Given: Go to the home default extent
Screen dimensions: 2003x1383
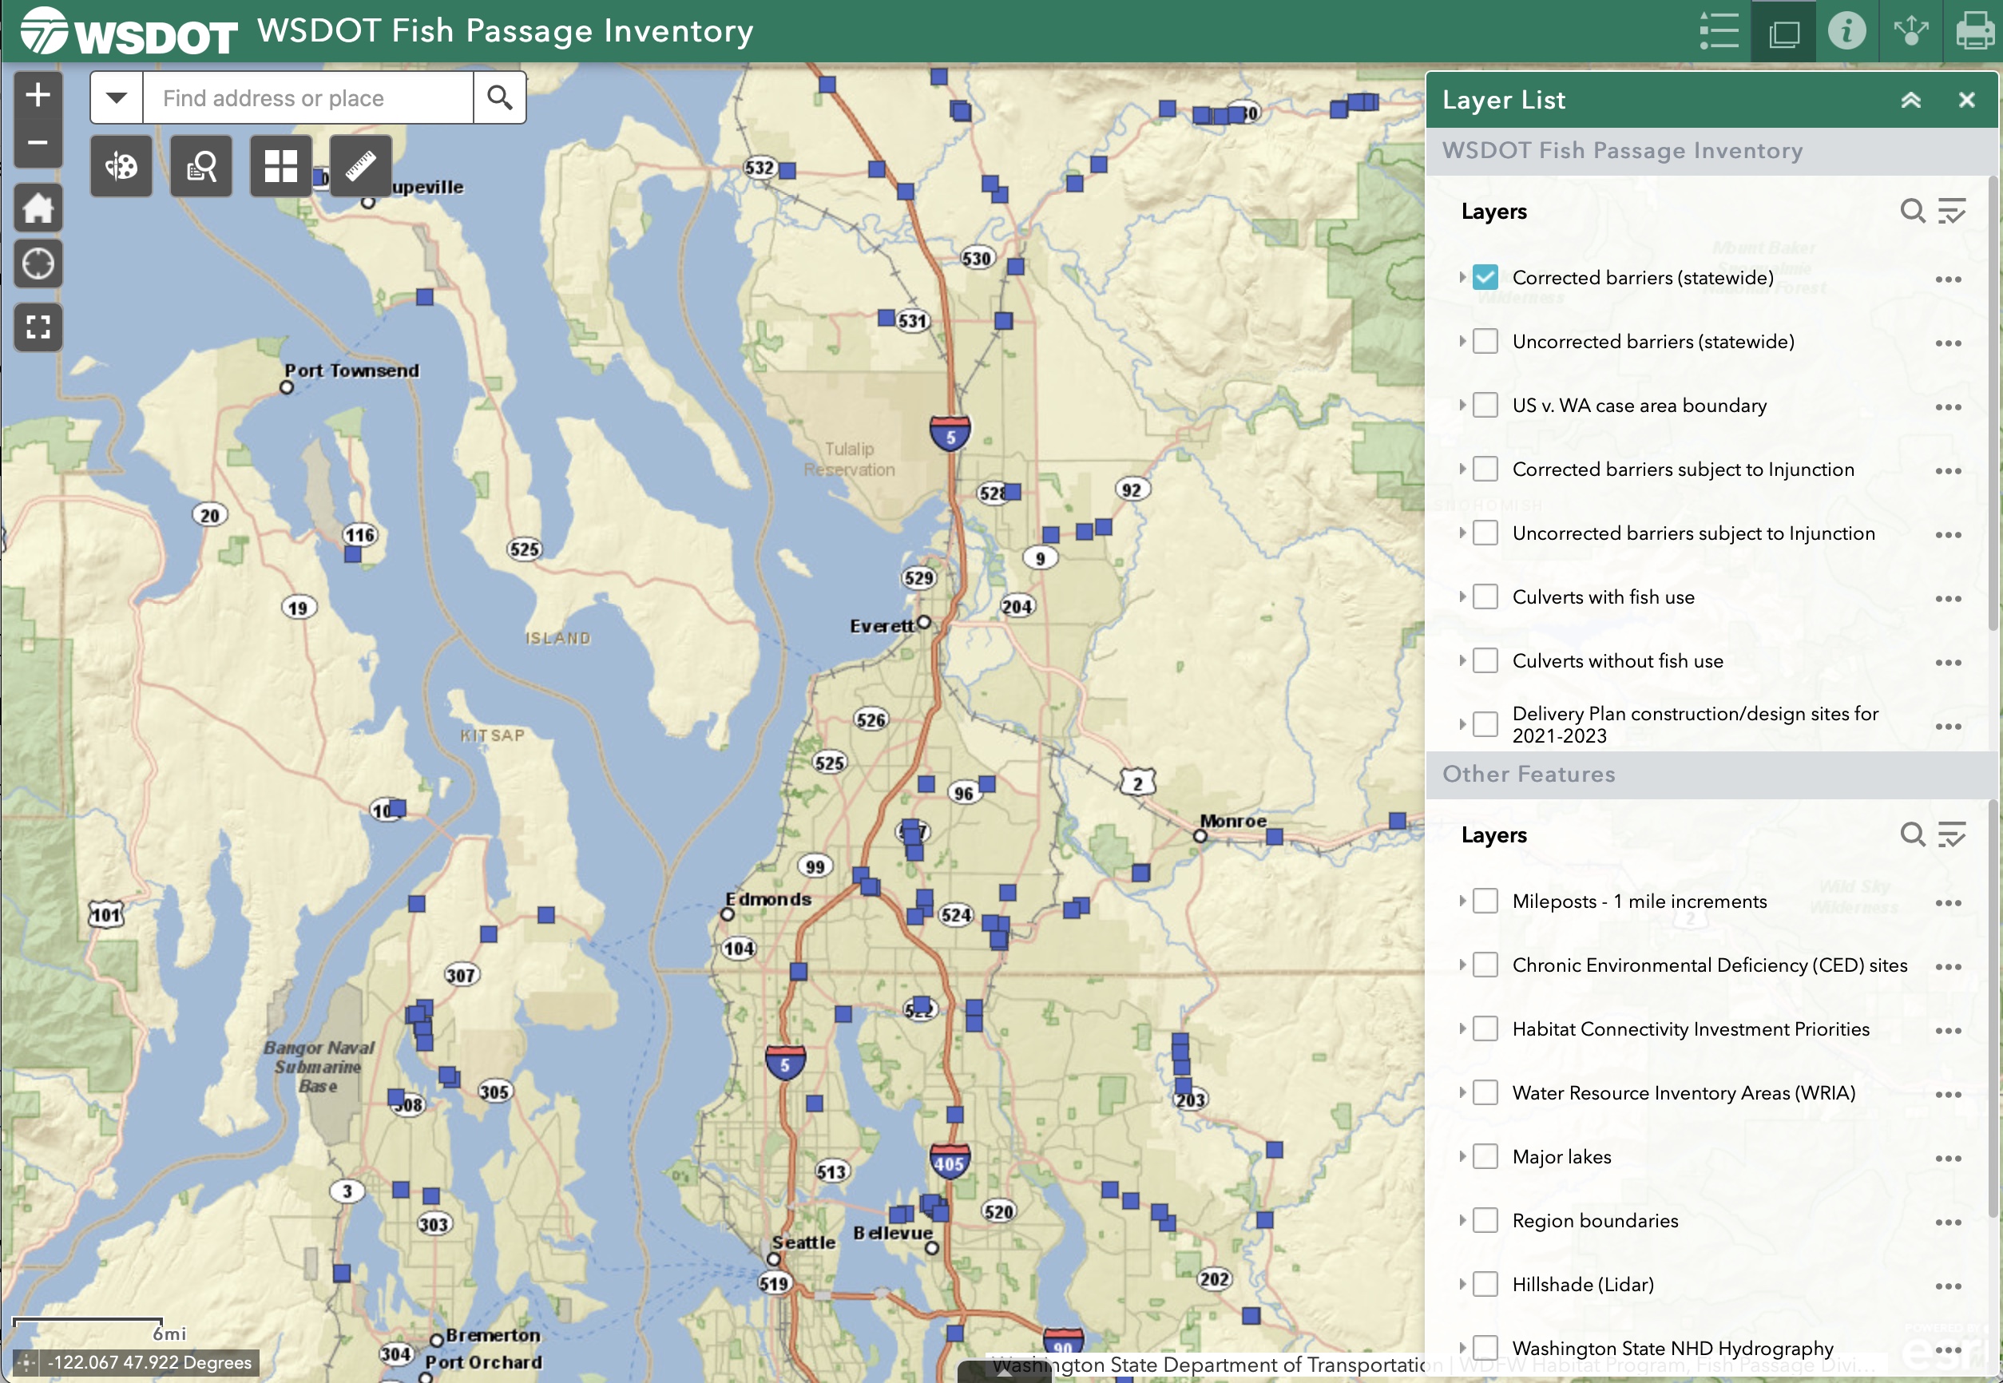Looking at the screenshot, I should (x=38, y=208).
